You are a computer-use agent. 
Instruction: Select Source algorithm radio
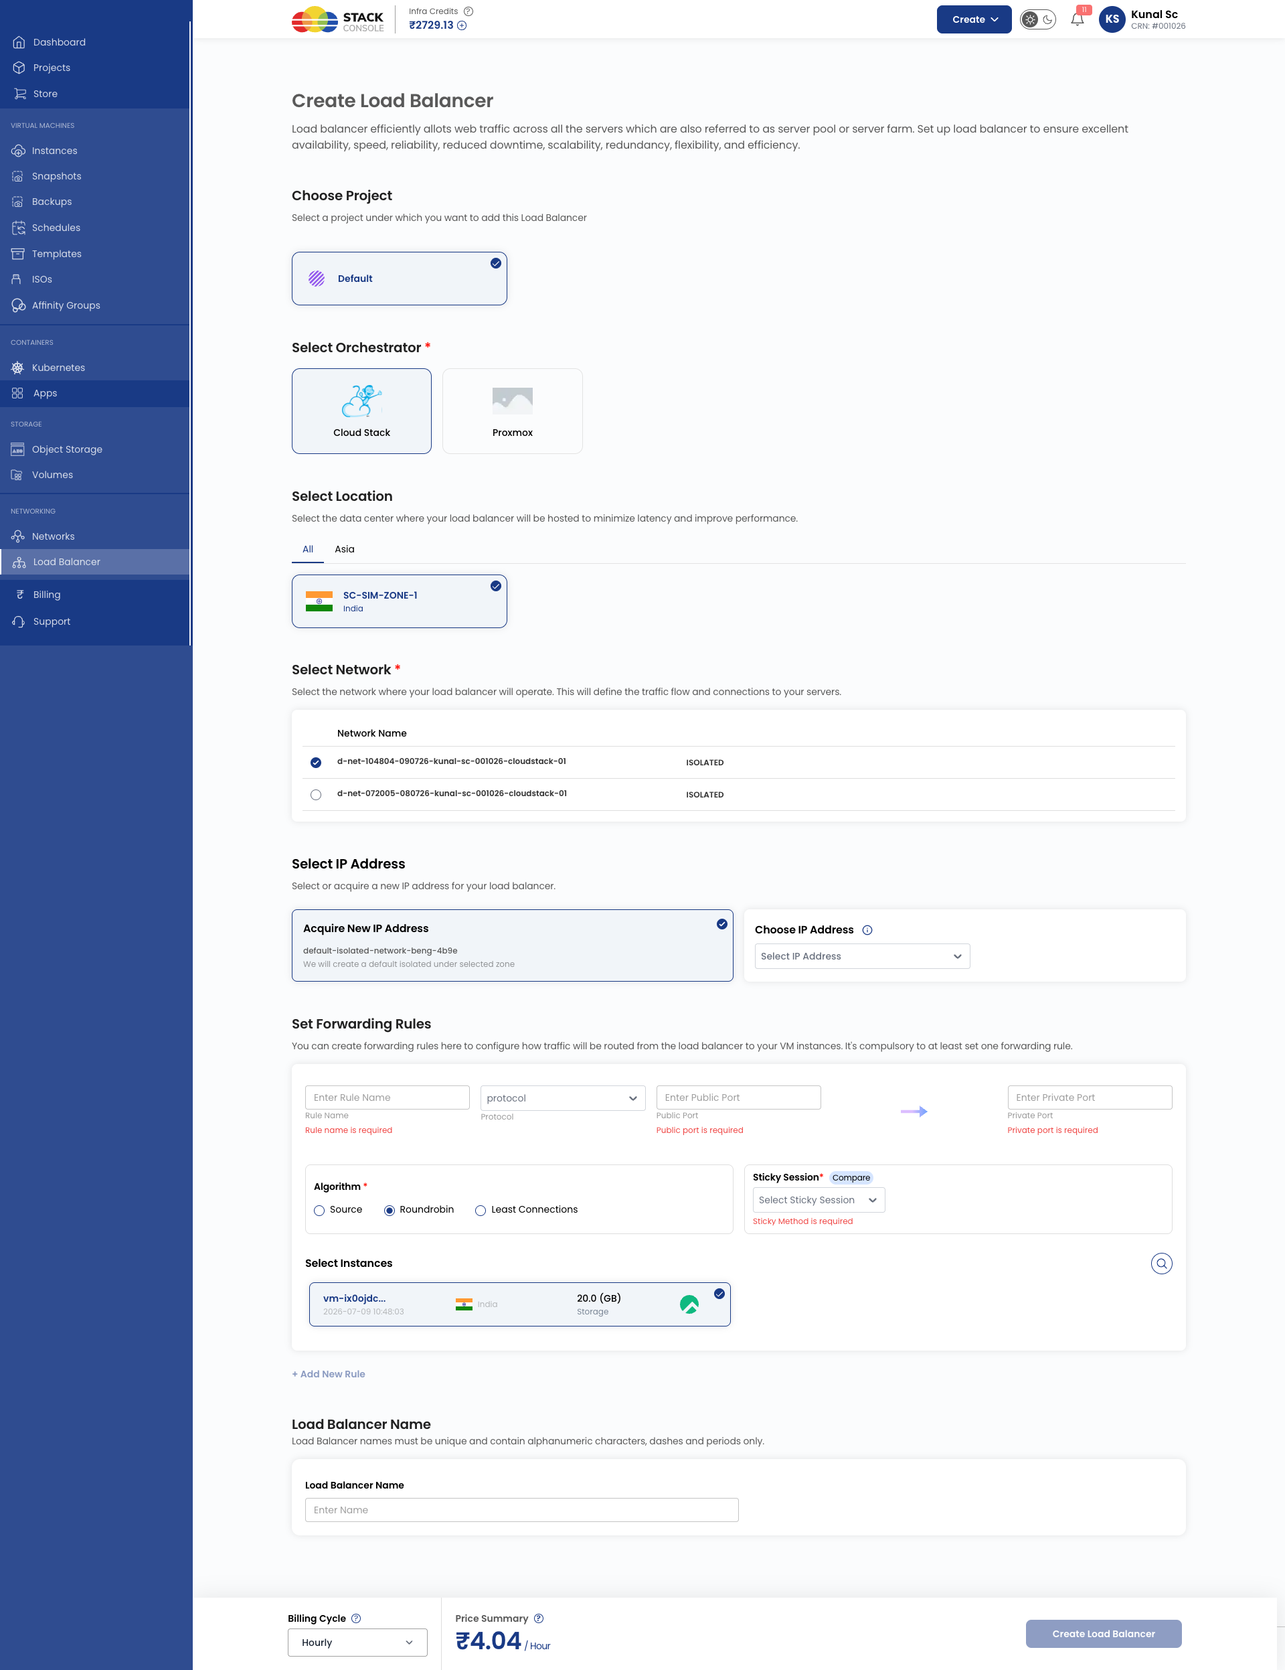click(319, 1211)
